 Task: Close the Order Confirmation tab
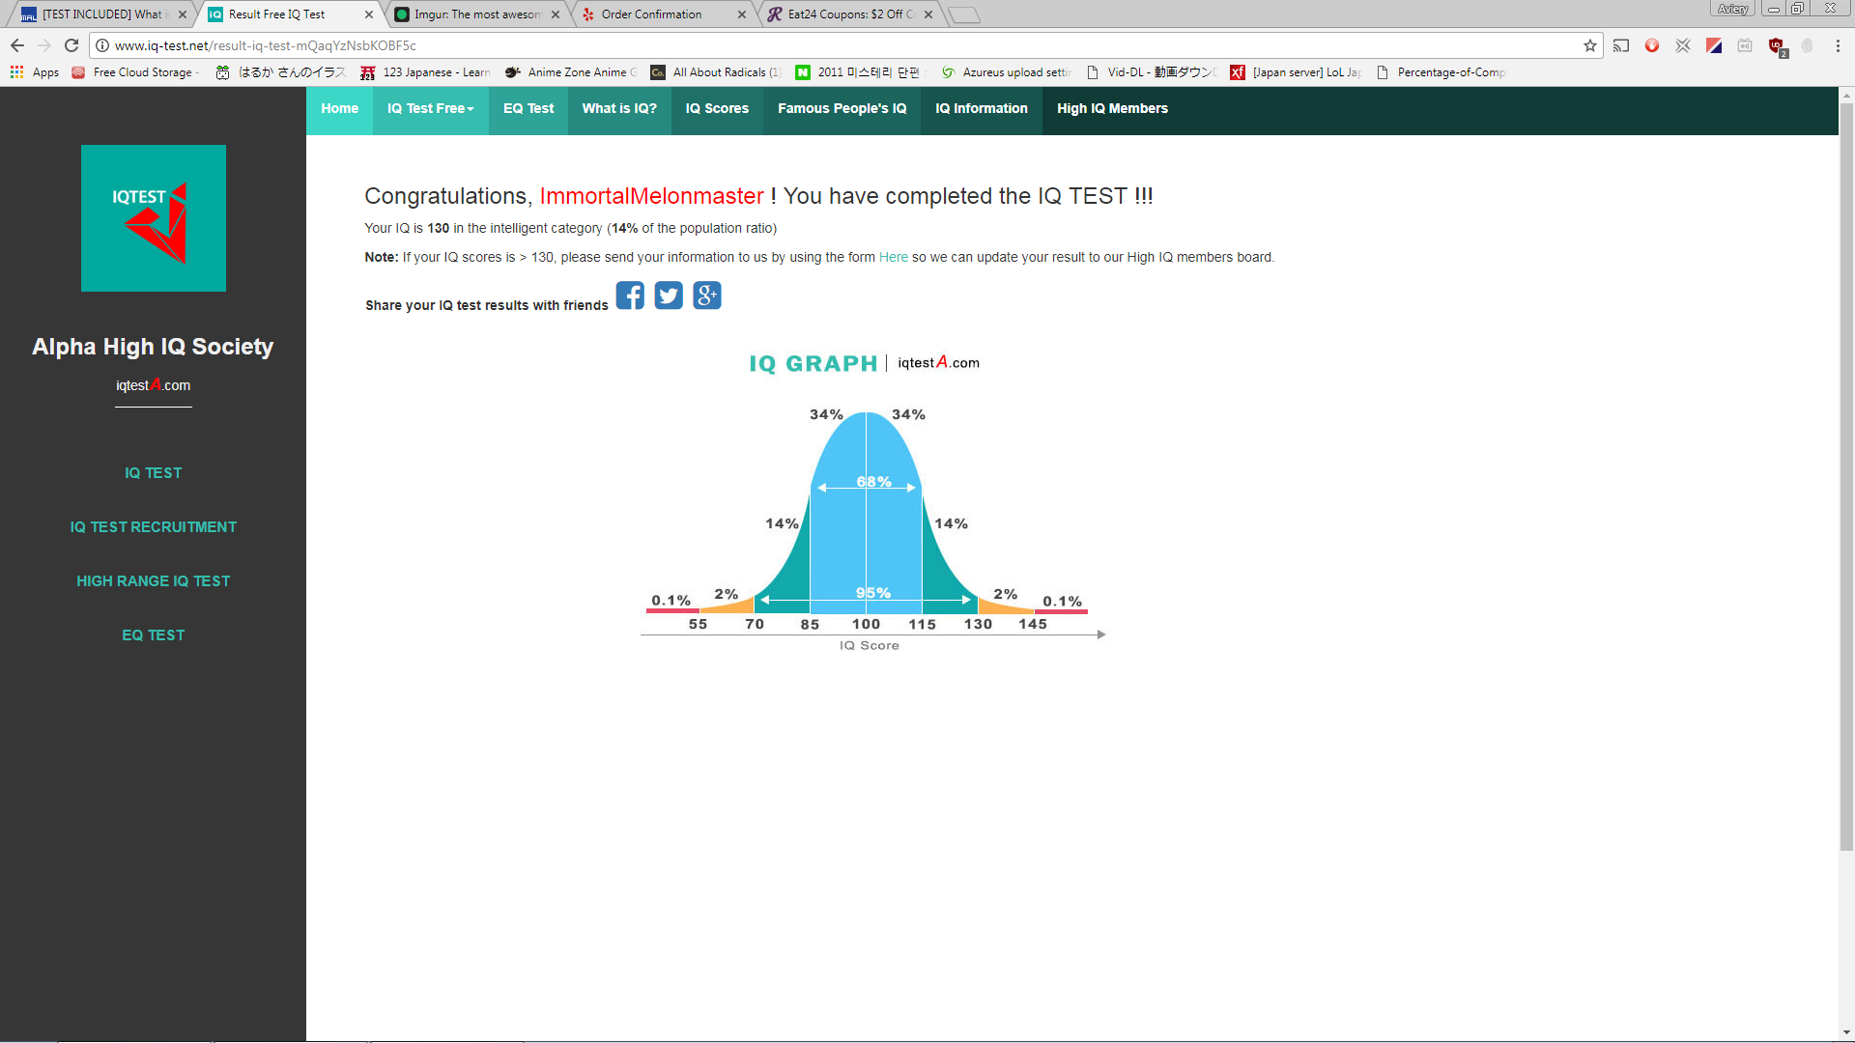742,14
